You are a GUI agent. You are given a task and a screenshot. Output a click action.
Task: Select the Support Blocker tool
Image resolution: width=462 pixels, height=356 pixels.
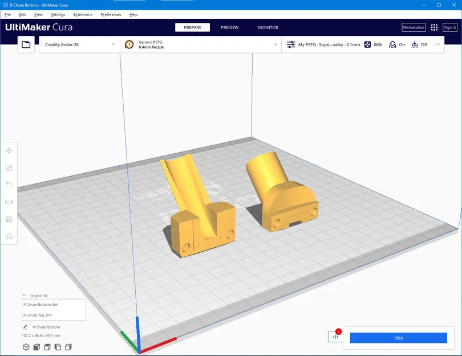point(9,236)
